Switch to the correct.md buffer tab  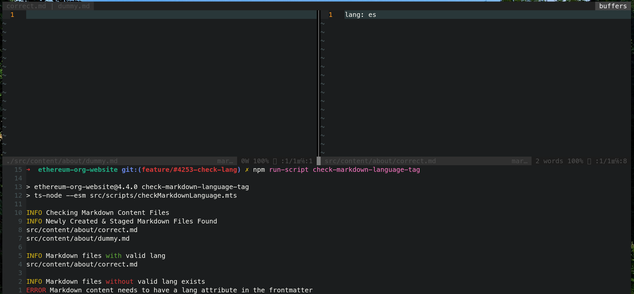(26, 6)
